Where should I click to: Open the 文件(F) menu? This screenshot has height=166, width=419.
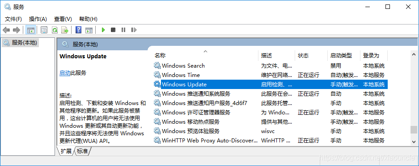(13, 19)
